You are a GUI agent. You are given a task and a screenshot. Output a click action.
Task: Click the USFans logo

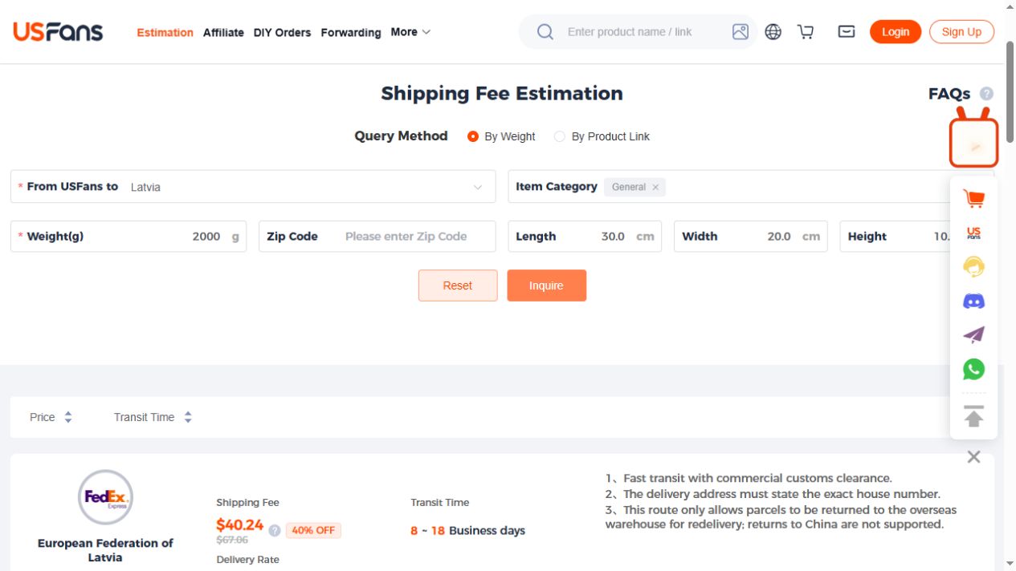(58, 32)
